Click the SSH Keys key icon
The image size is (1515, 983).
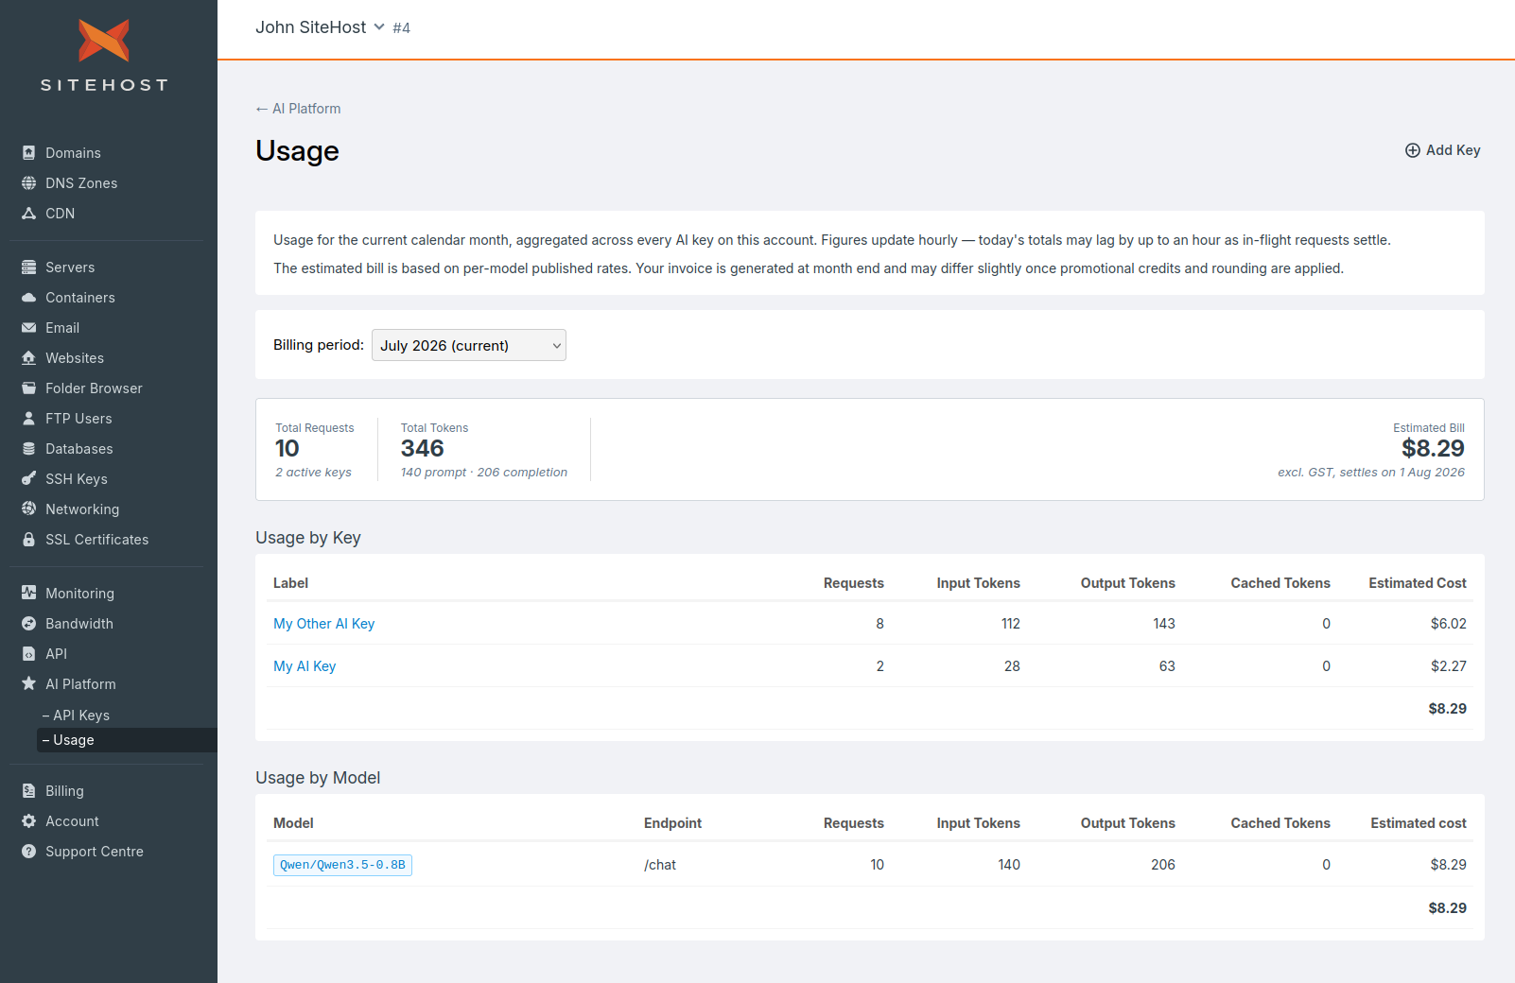coord(29,479)
